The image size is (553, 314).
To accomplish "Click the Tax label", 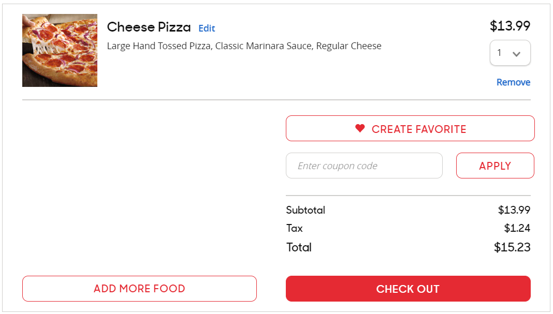I will click(x=294, y=228).
